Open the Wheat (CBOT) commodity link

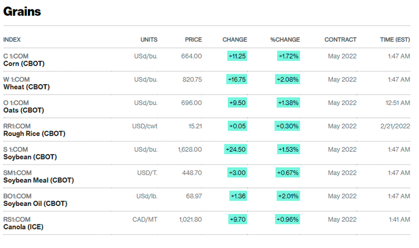26,87
